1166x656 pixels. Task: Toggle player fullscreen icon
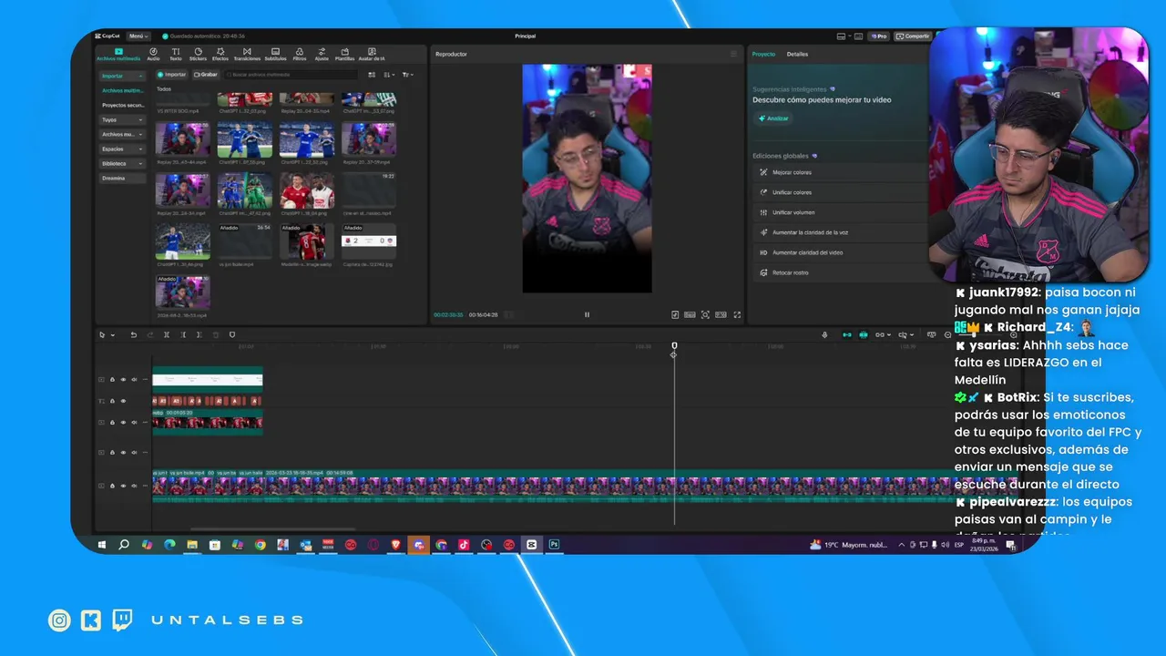tap(737, 314)
